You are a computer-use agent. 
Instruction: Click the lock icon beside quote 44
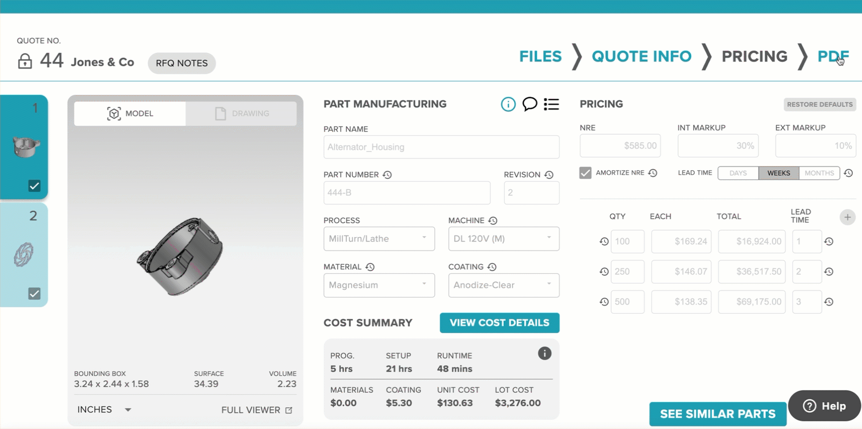[x=25, y=61]
